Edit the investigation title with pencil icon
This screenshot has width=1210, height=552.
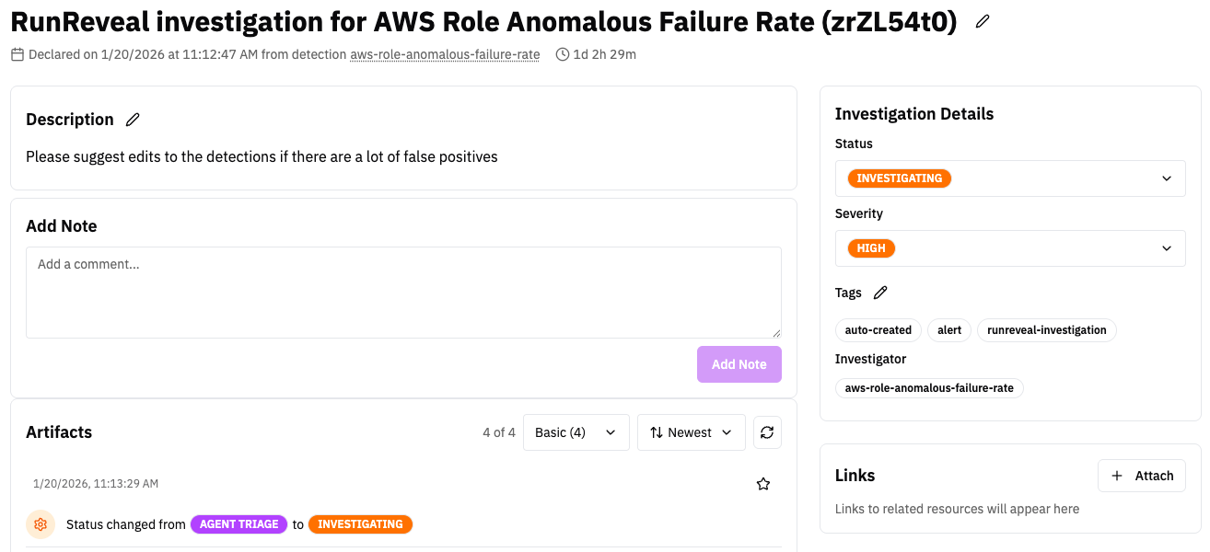(983, 21)
